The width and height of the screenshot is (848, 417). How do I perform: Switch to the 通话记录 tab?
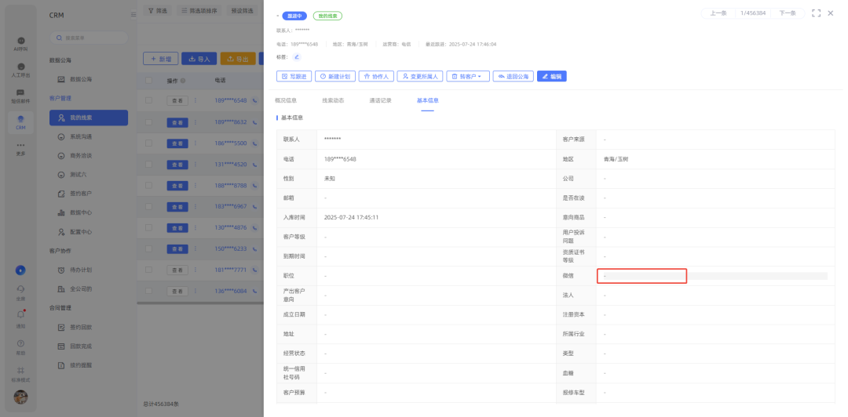coord(380,100)
